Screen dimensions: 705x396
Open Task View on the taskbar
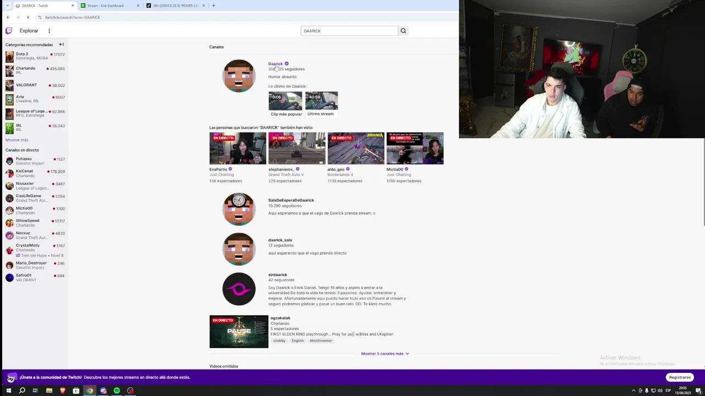35,391
